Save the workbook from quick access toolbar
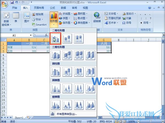 12,2
